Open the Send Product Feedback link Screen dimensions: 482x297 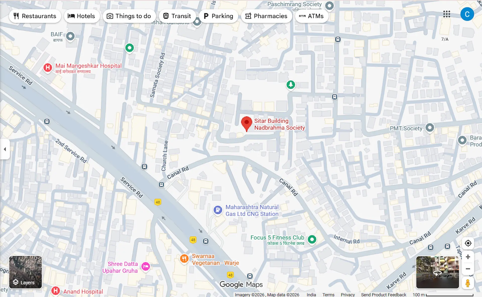click(384, 295)
